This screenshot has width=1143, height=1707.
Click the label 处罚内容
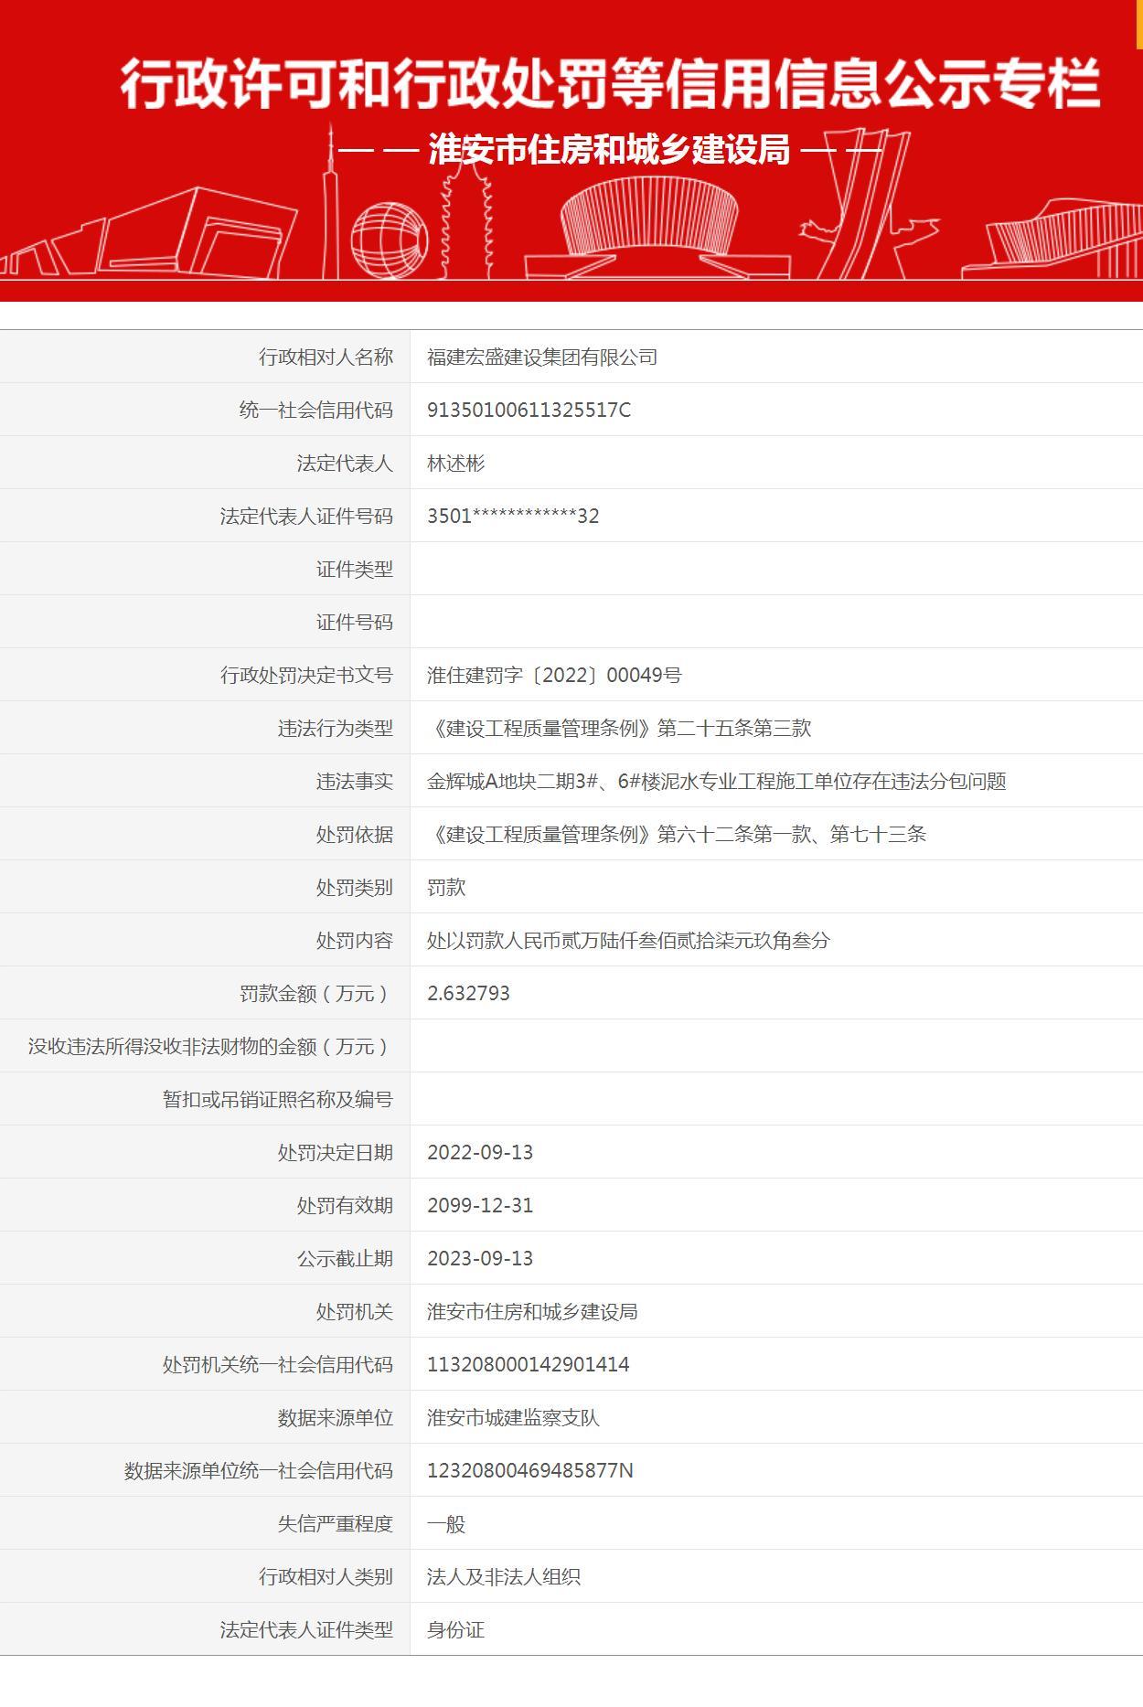coord(355,940)
